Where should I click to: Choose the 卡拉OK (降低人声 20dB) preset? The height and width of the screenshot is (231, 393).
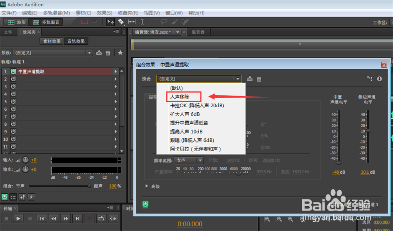point(197,105)
